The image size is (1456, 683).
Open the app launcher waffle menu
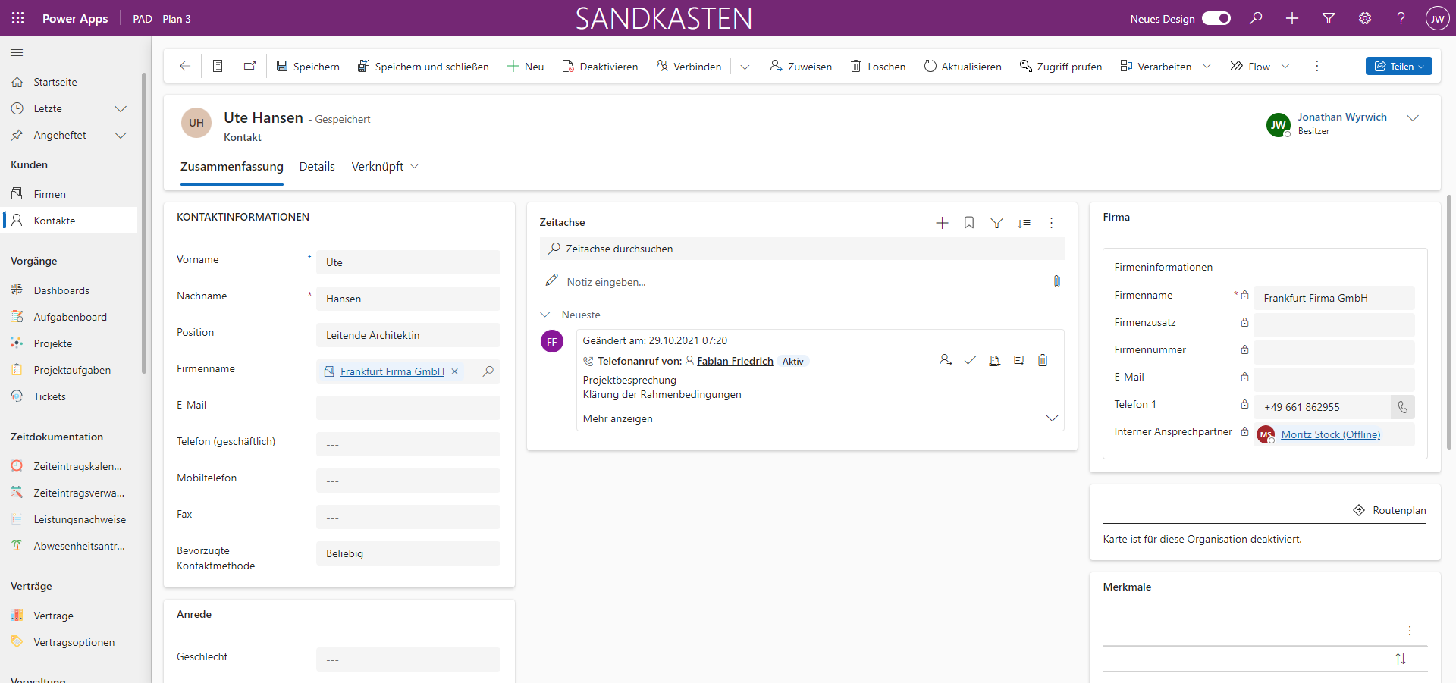tap(18, 18)
